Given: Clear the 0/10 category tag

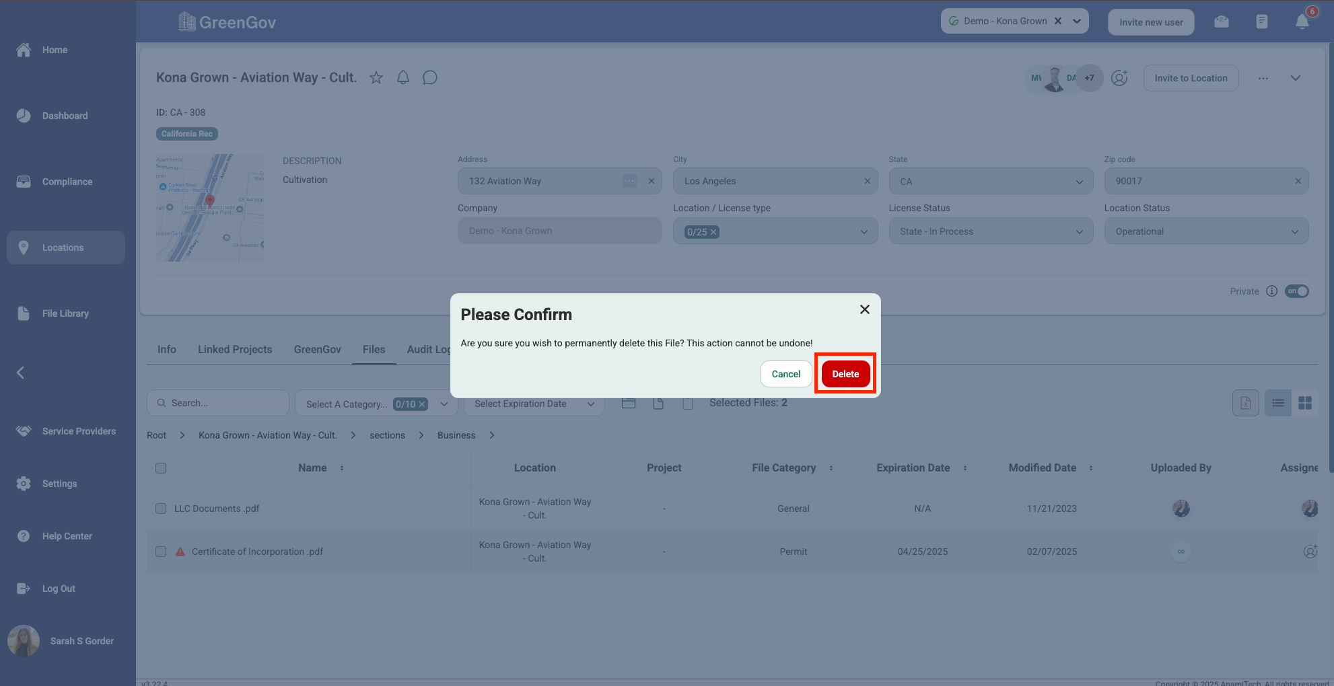Looking at the screenshot, I should [x=422, y=404].
